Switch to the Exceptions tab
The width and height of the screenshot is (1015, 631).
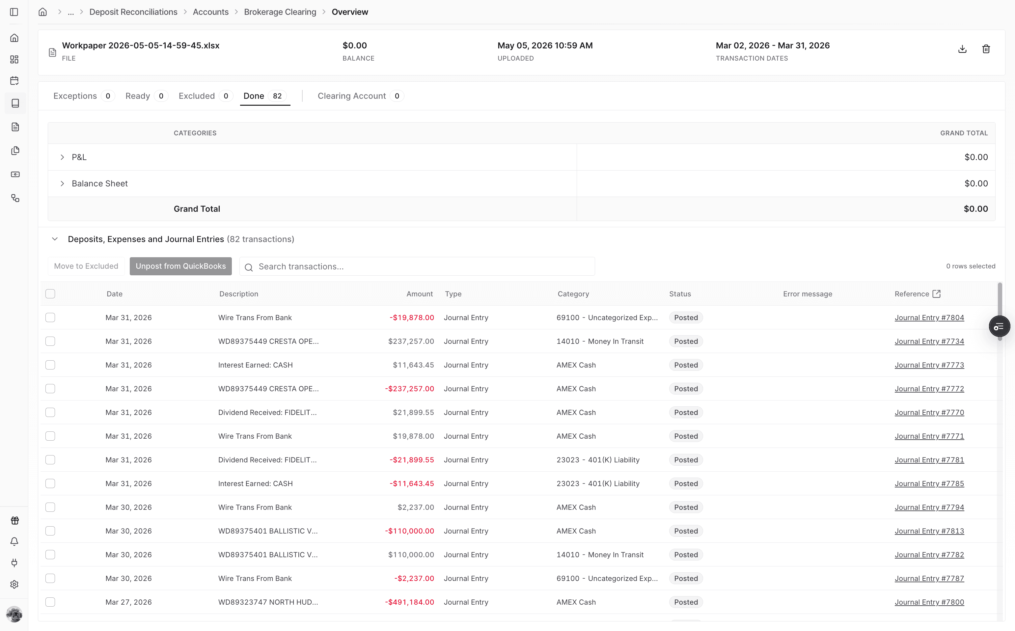point(83,96)
